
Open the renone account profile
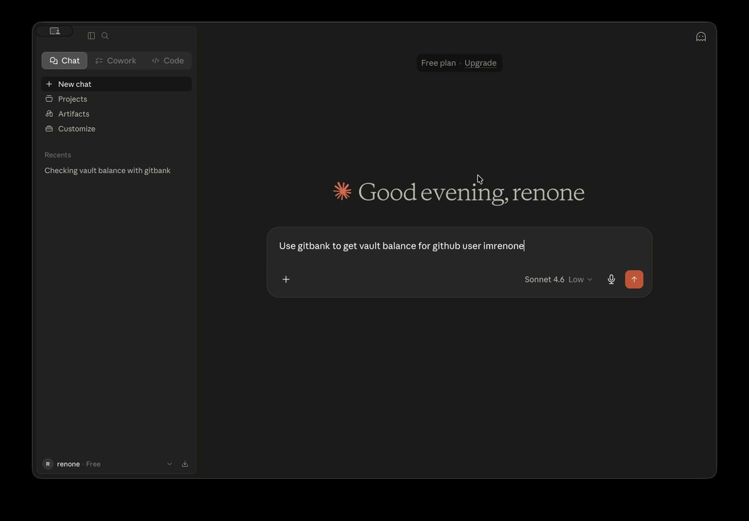tap(71, 464)
